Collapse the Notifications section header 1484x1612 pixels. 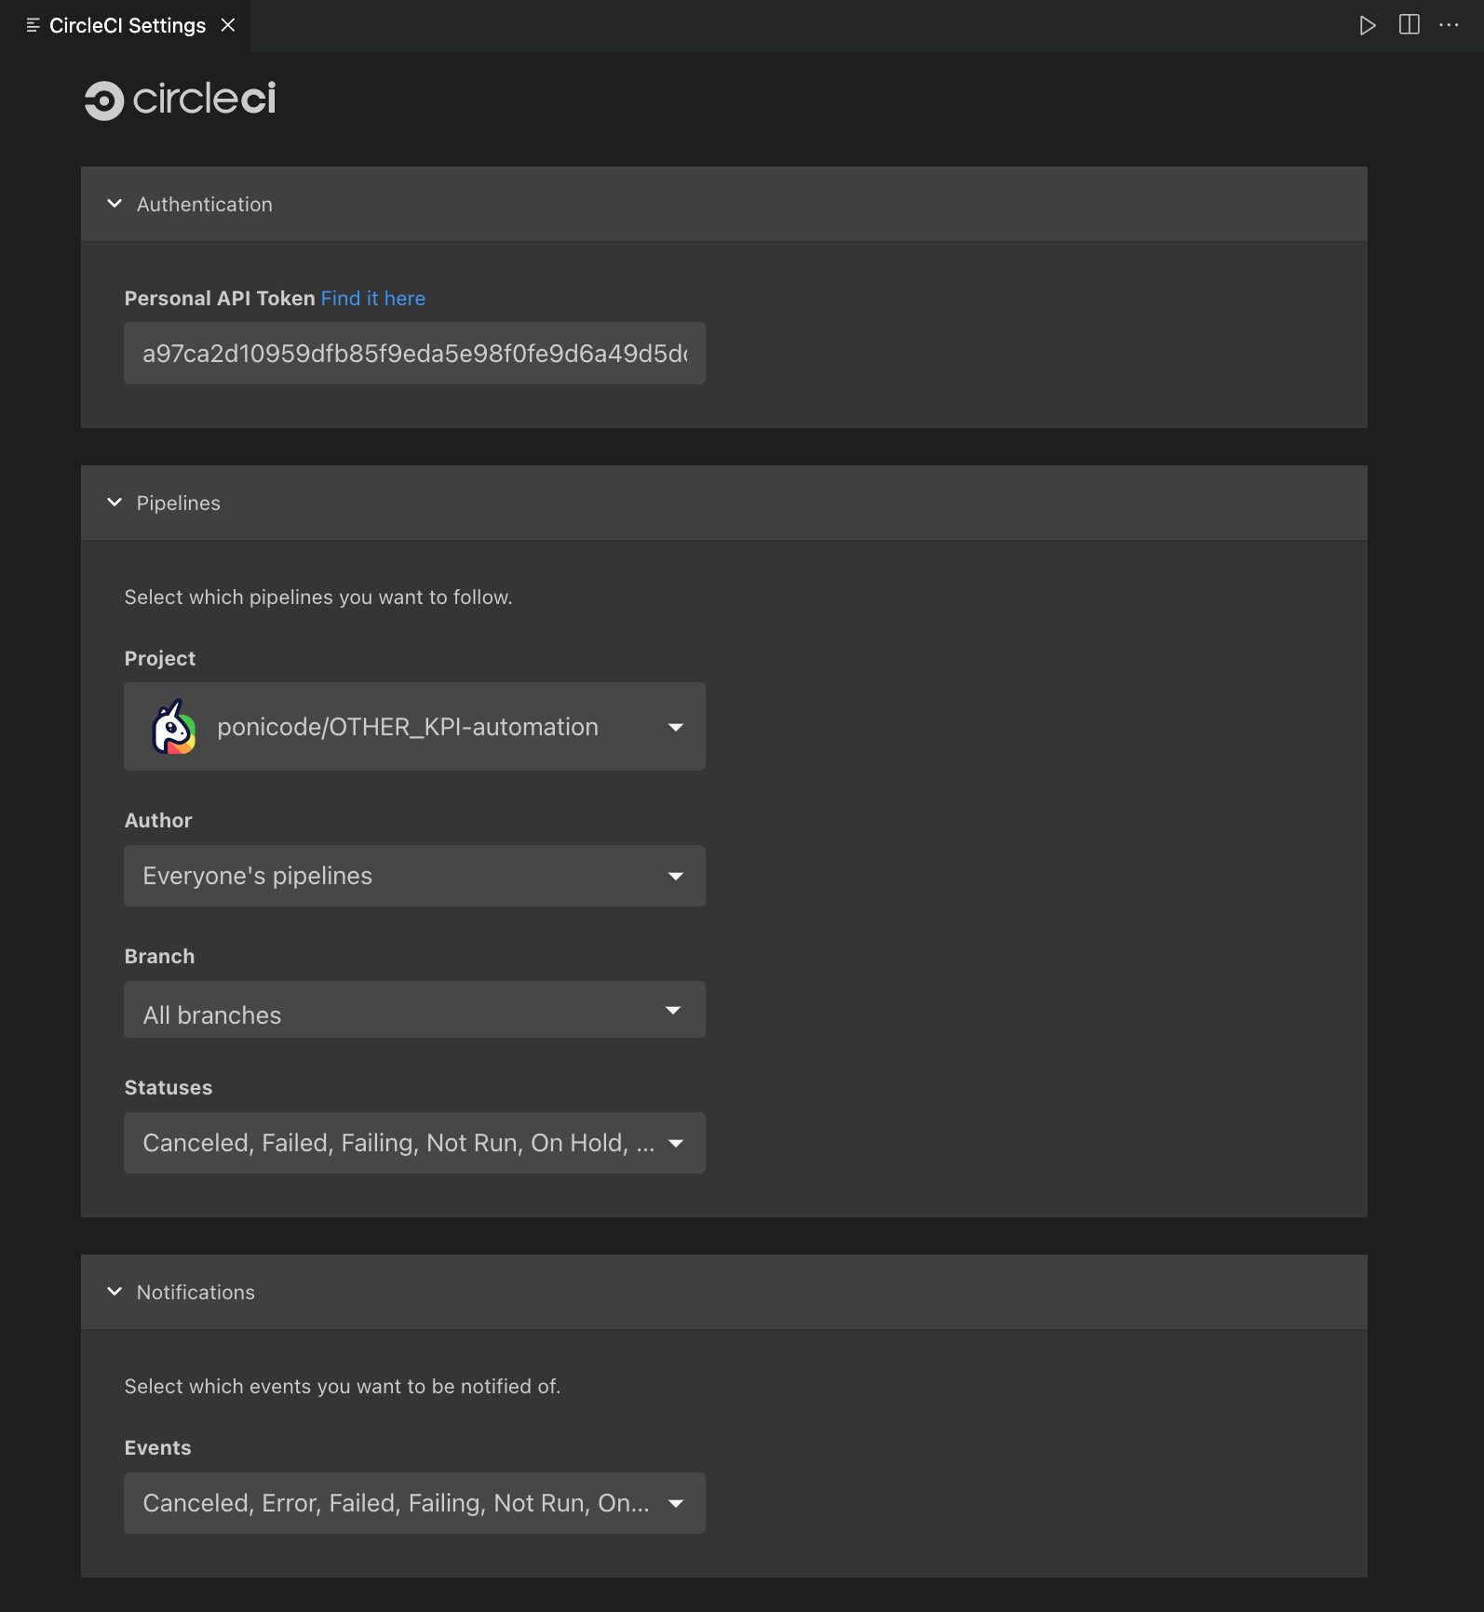(x=195, y=1292)
